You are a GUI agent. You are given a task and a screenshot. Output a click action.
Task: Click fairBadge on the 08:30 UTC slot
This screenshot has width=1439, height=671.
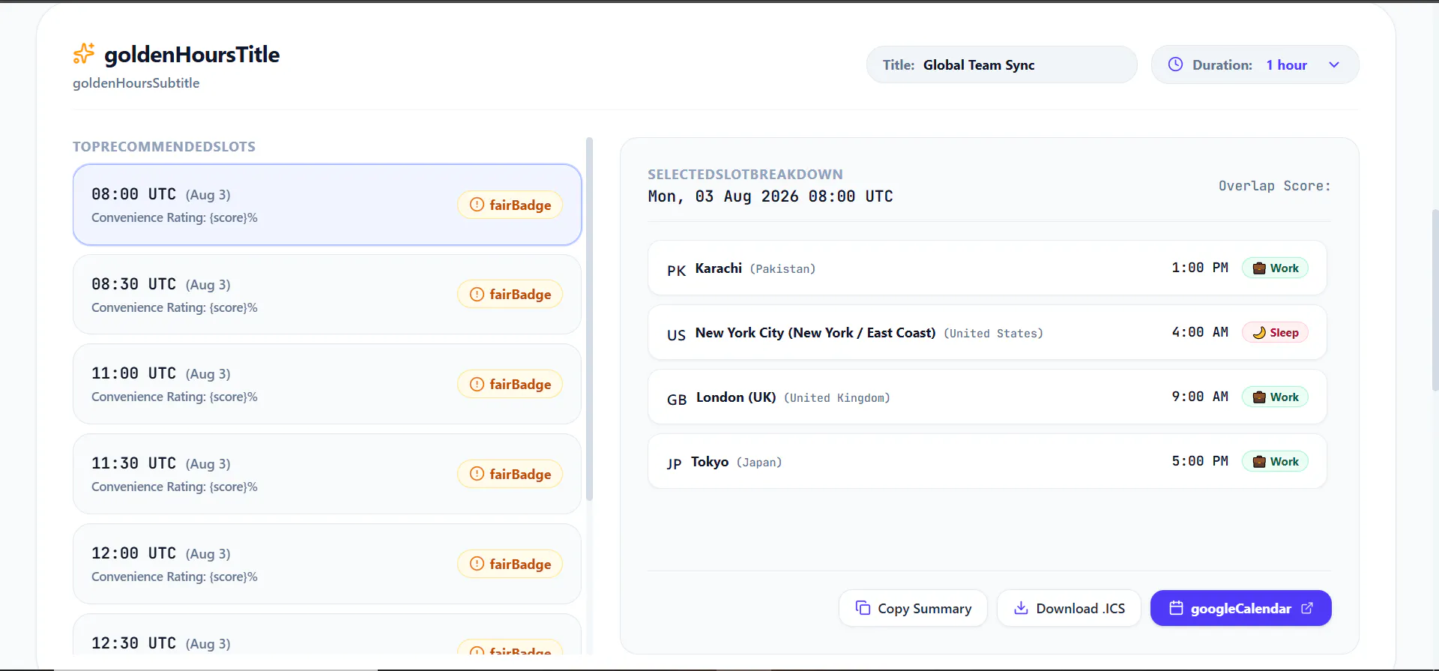pyautogui.click(x=510, y=295)
